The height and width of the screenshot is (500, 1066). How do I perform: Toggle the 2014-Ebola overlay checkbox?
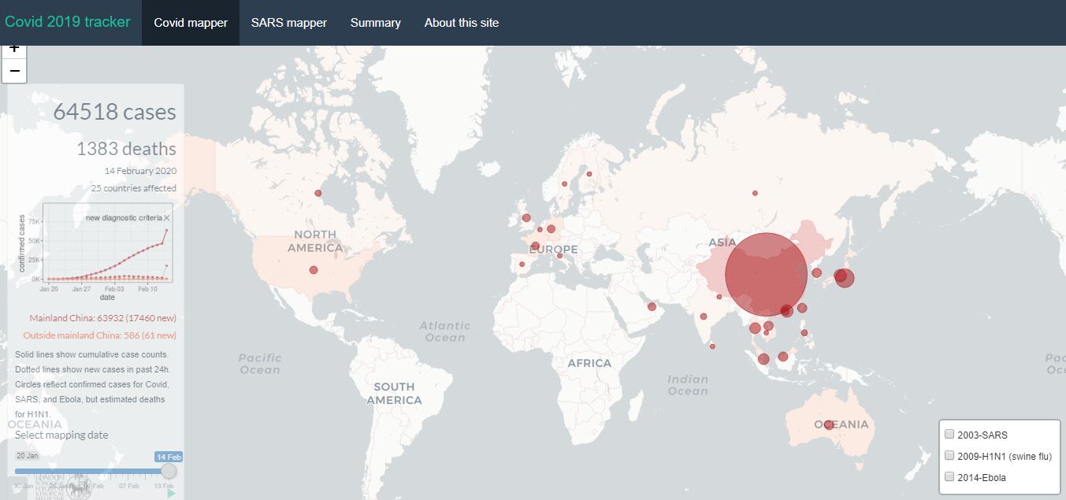click(x=949, y=476)
